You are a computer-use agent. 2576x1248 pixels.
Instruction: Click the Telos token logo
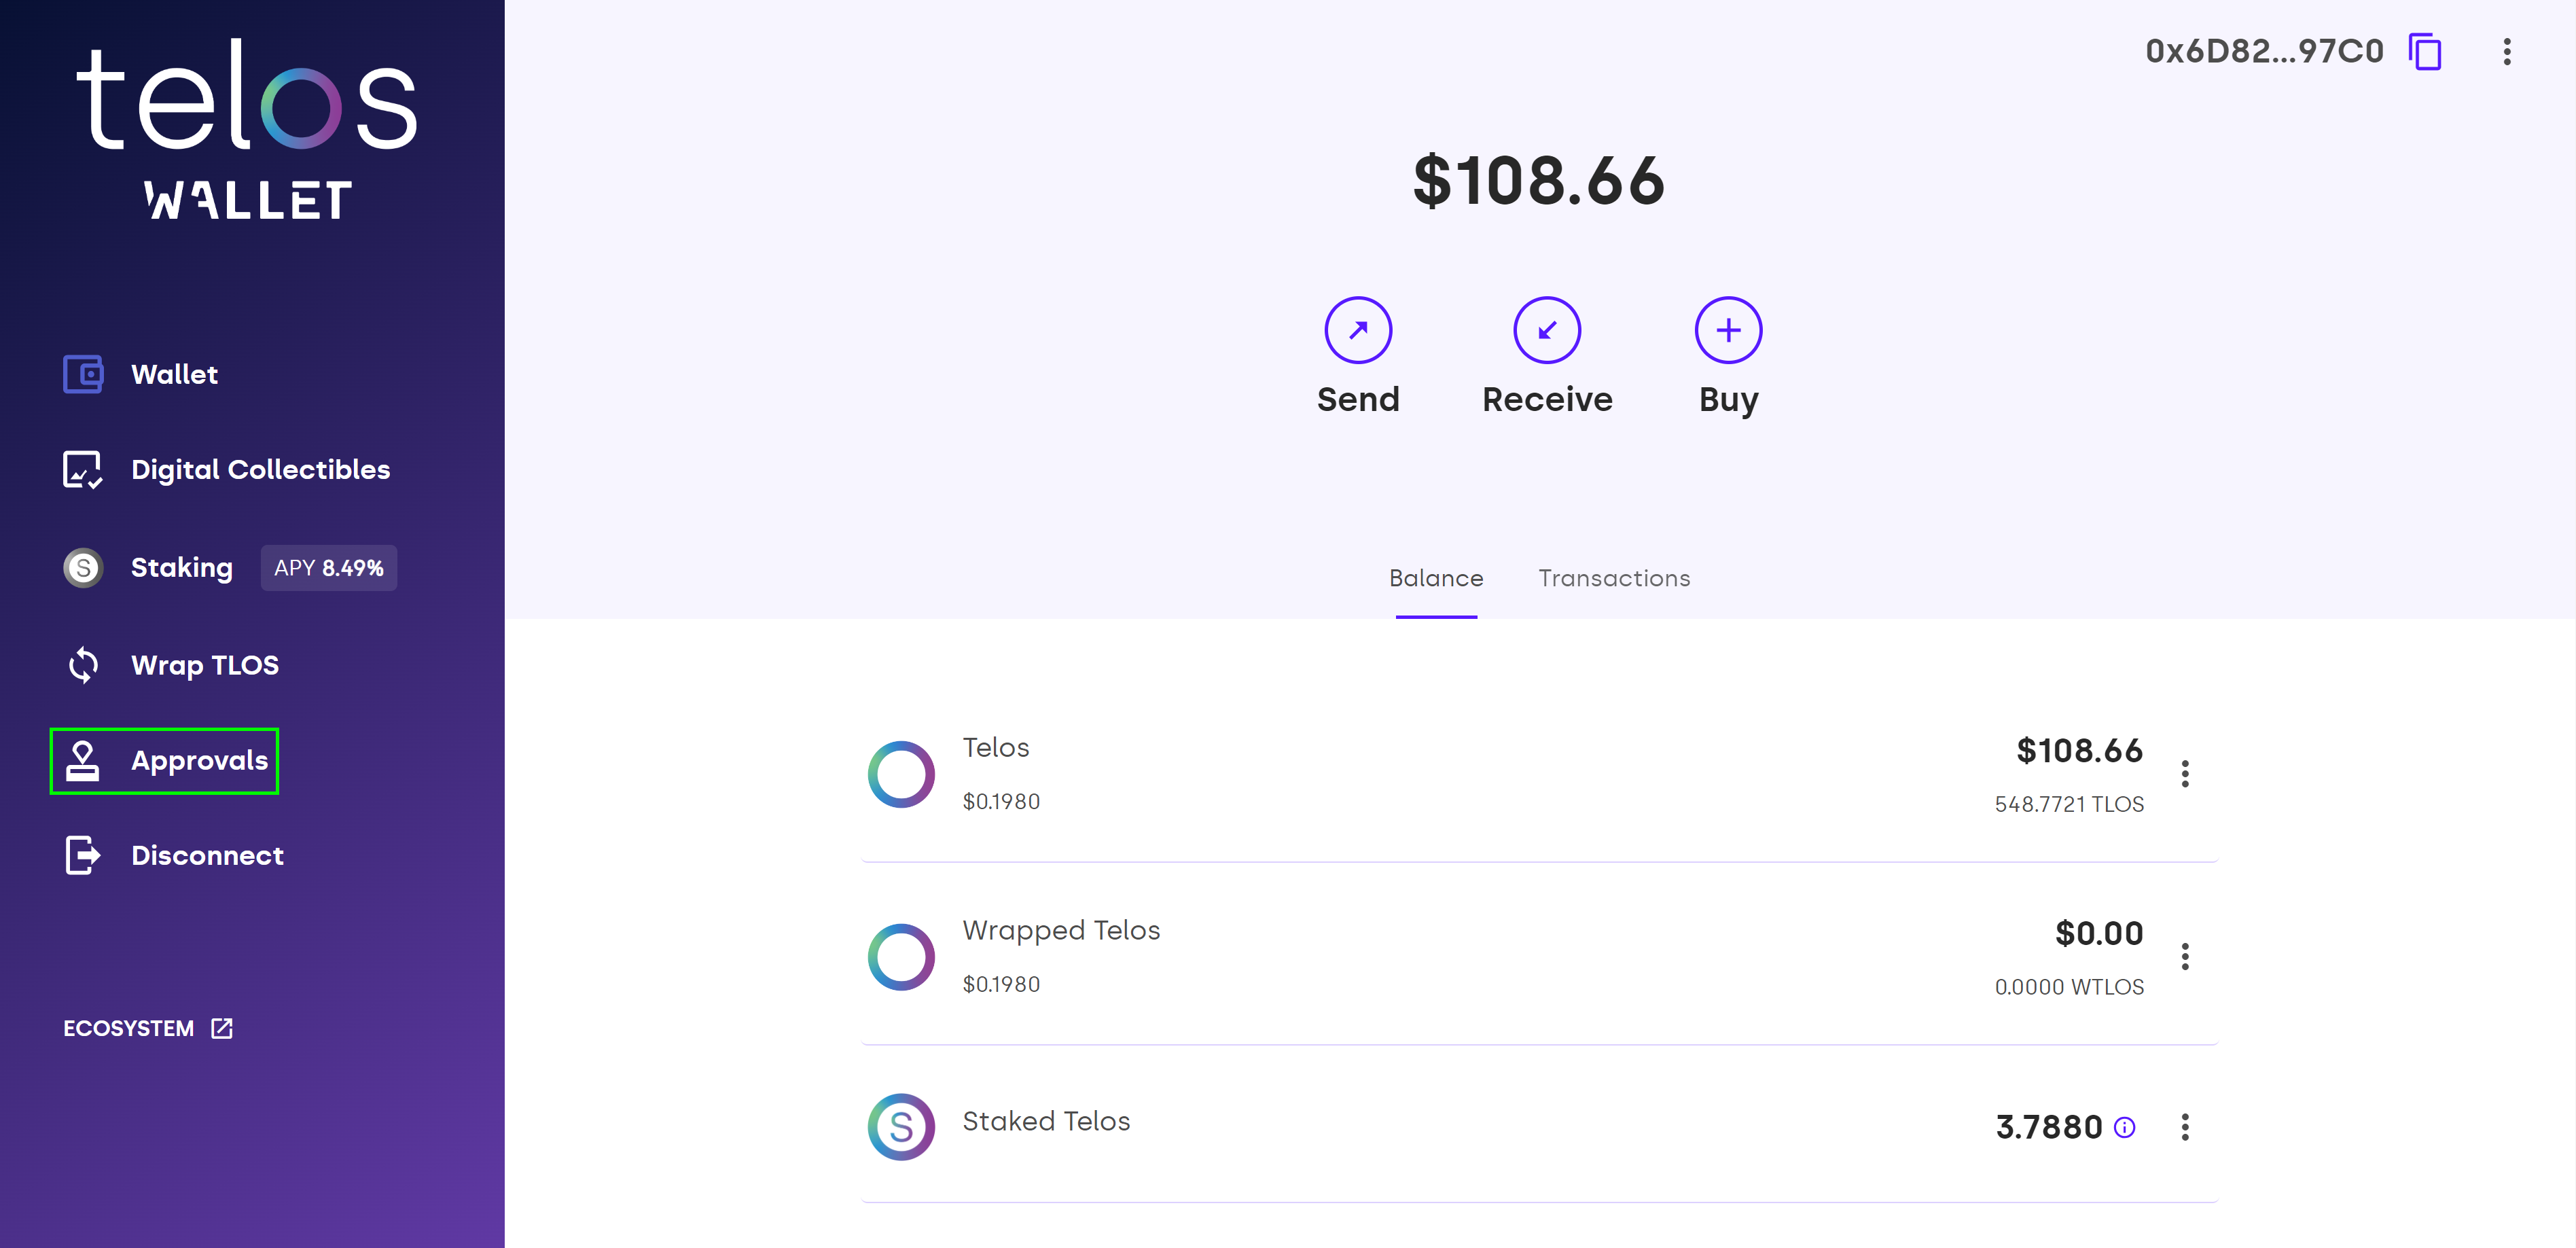901,774
